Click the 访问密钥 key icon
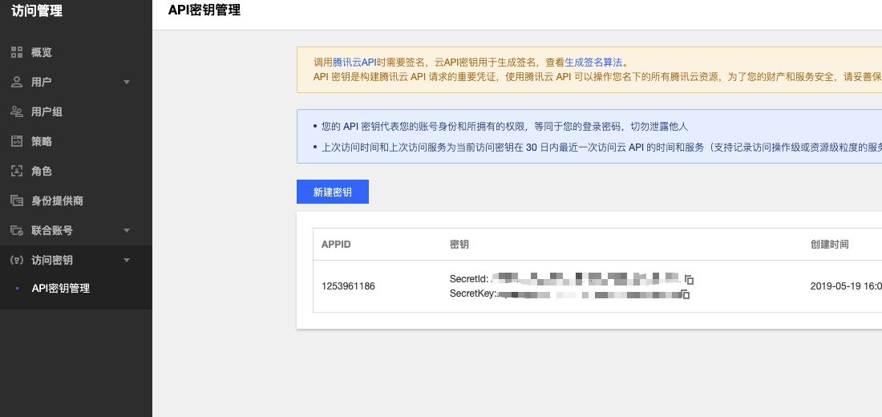This screenshot has width=882, height=417. 17,260
